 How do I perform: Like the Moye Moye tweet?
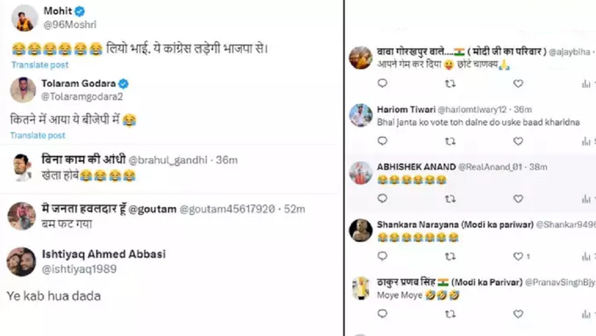click(x=518, y=314)
